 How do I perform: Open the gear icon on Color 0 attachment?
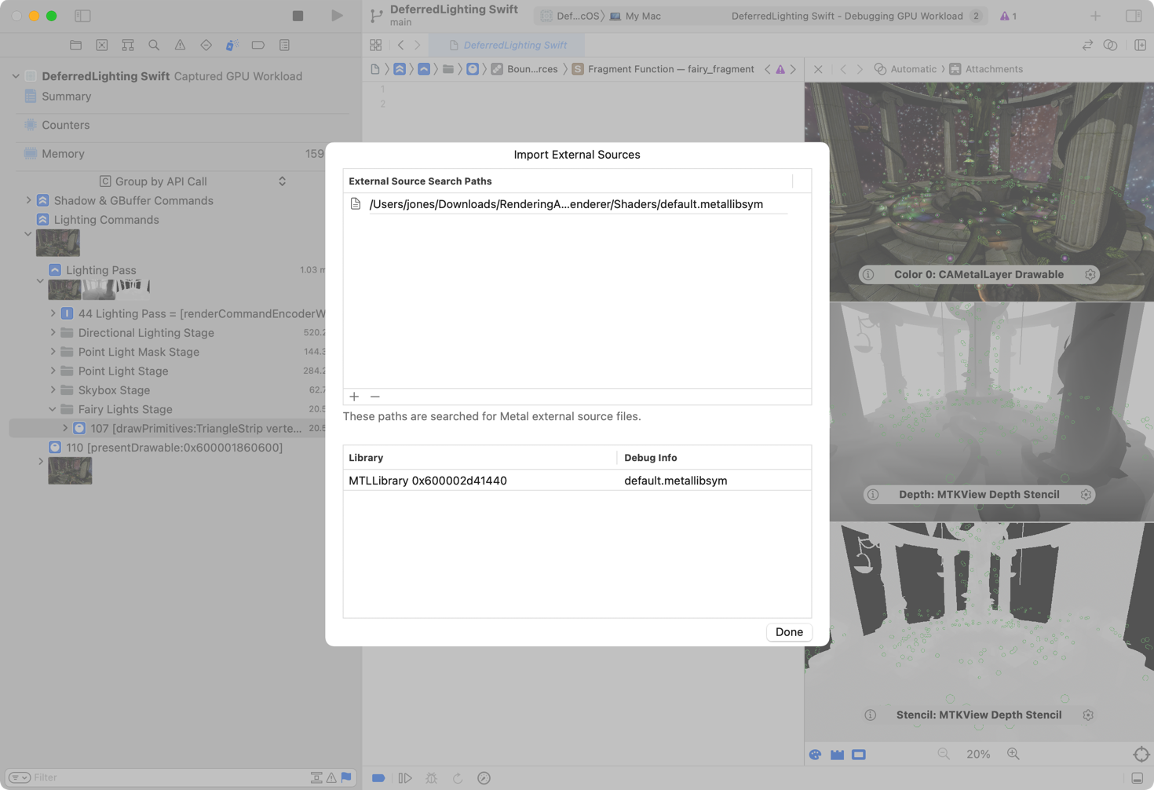click(1090, 274)
